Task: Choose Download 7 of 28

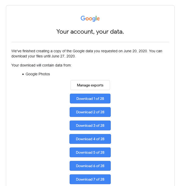Action: tap(90, 179)
